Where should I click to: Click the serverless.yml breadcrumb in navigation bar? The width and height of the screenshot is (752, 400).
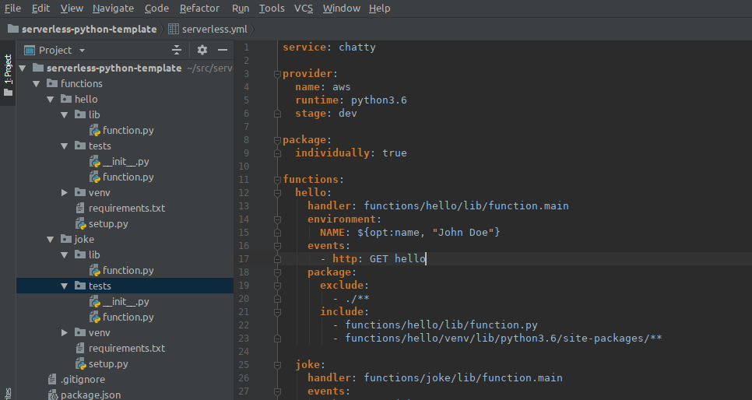pos(213,29)
